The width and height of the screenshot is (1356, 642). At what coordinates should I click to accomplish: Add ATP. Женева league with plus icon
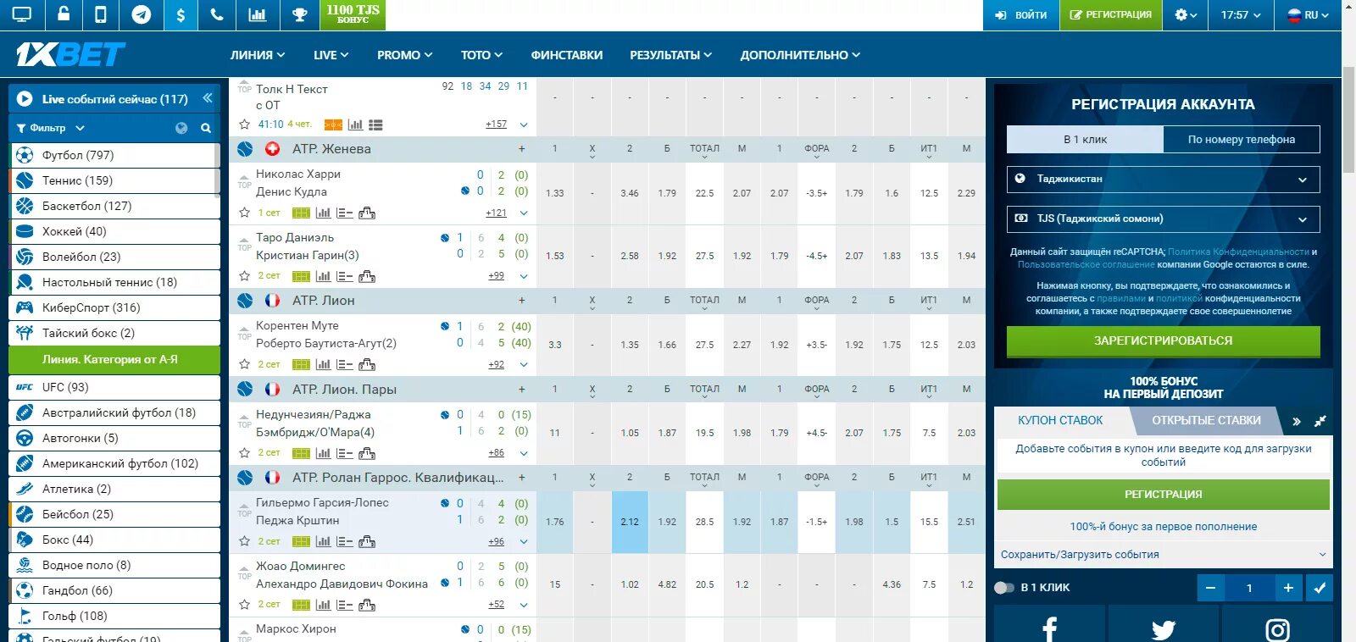coord(521,149)
